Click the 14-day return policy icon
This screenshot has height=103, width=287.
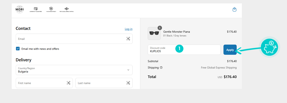coord(51,9)
